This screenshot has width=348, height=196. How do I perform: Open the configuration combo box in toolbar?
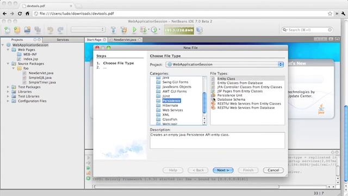pos(88,29)
